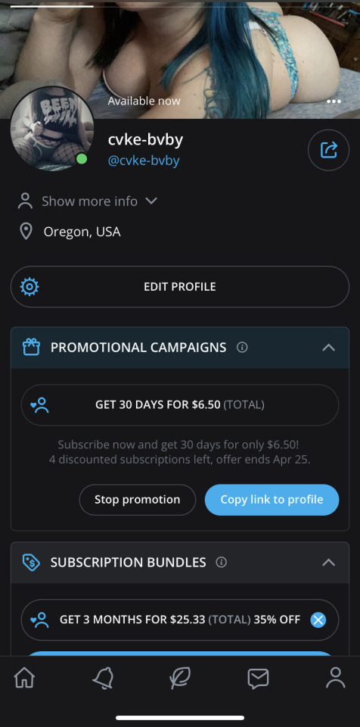Expand Show more info
Viewport: 360px width, 727px height.
click(88, 201)
